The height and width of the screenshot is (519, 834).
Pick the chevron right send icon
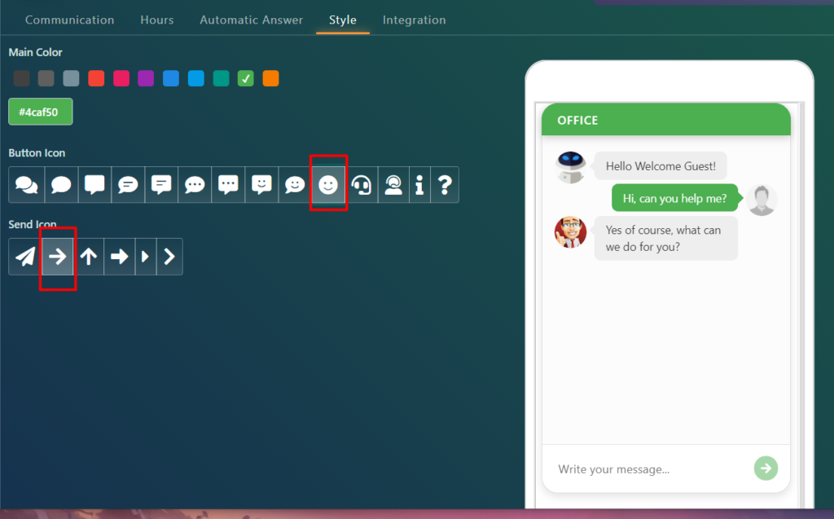[x=169, y=257]
